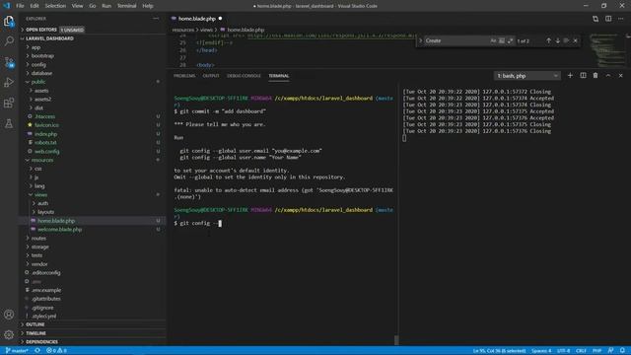
Task: Expand the OPEN EDITORS section
Action: point(41,30)
